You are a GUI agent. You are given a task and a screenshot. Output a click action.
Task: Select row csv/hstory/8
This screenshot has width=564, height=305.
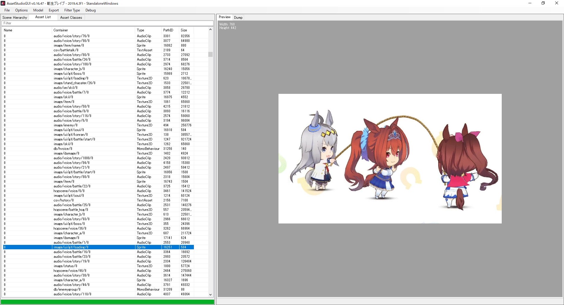click(x=98, y=200)
